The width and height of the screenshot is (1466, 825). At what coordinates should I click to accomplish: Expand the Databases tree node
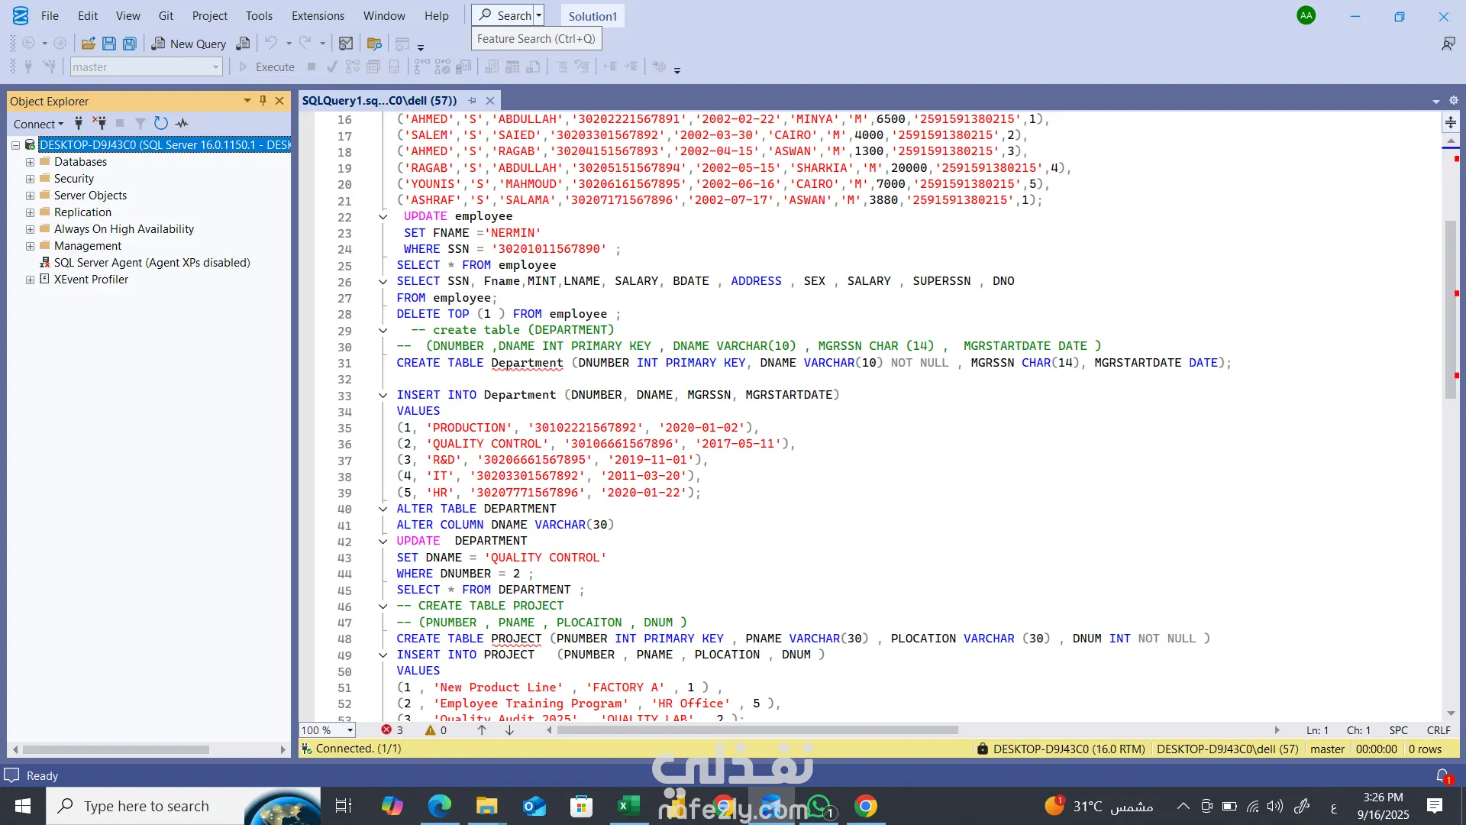(x=30, y=162)
